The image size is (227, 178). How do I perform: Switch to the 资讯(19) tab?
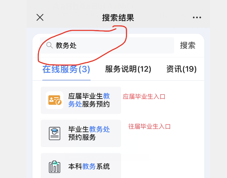181,69
